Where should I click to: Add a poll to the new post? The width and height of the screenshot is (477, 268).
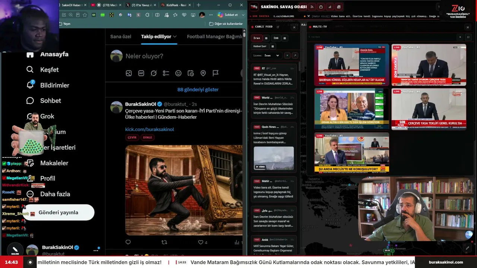[166, 73]
